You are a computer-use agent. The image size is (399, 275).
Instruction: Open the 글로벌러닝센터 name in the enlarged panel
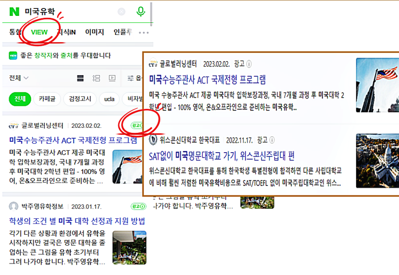pyautogui.click(x=178, y=64)
